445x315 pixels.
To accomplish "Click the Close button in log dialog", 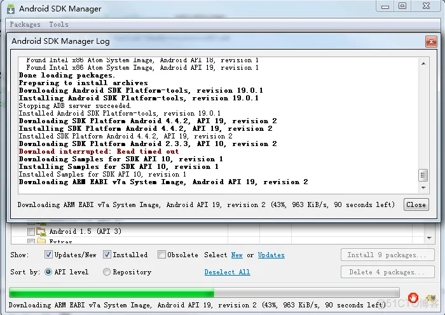I will pos(416,204).
